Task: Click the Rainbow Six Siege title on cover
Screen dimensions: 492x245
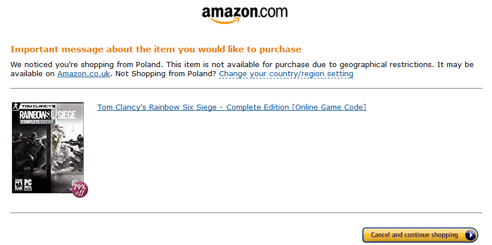Action: click(48, 115)
